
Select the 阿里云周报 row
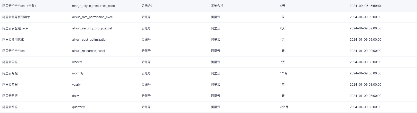coord(10,62)
